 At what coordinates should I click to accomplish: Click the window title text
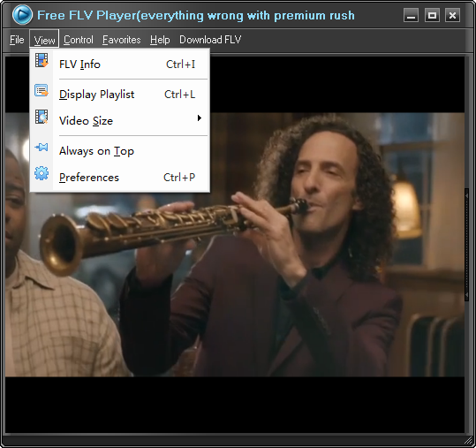coord(196,15)
